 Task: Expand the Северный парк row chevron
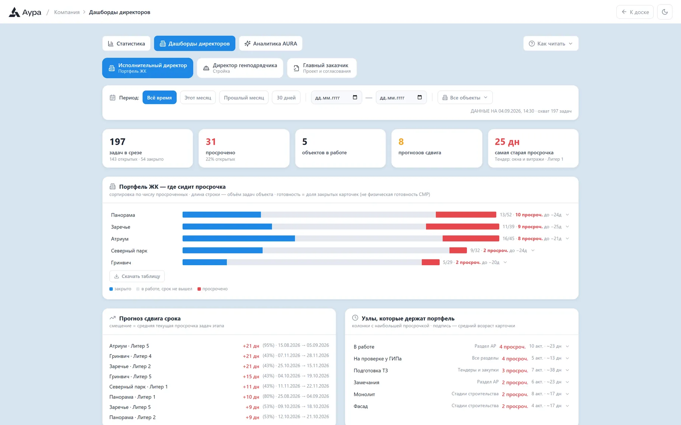tap(533, 250)
